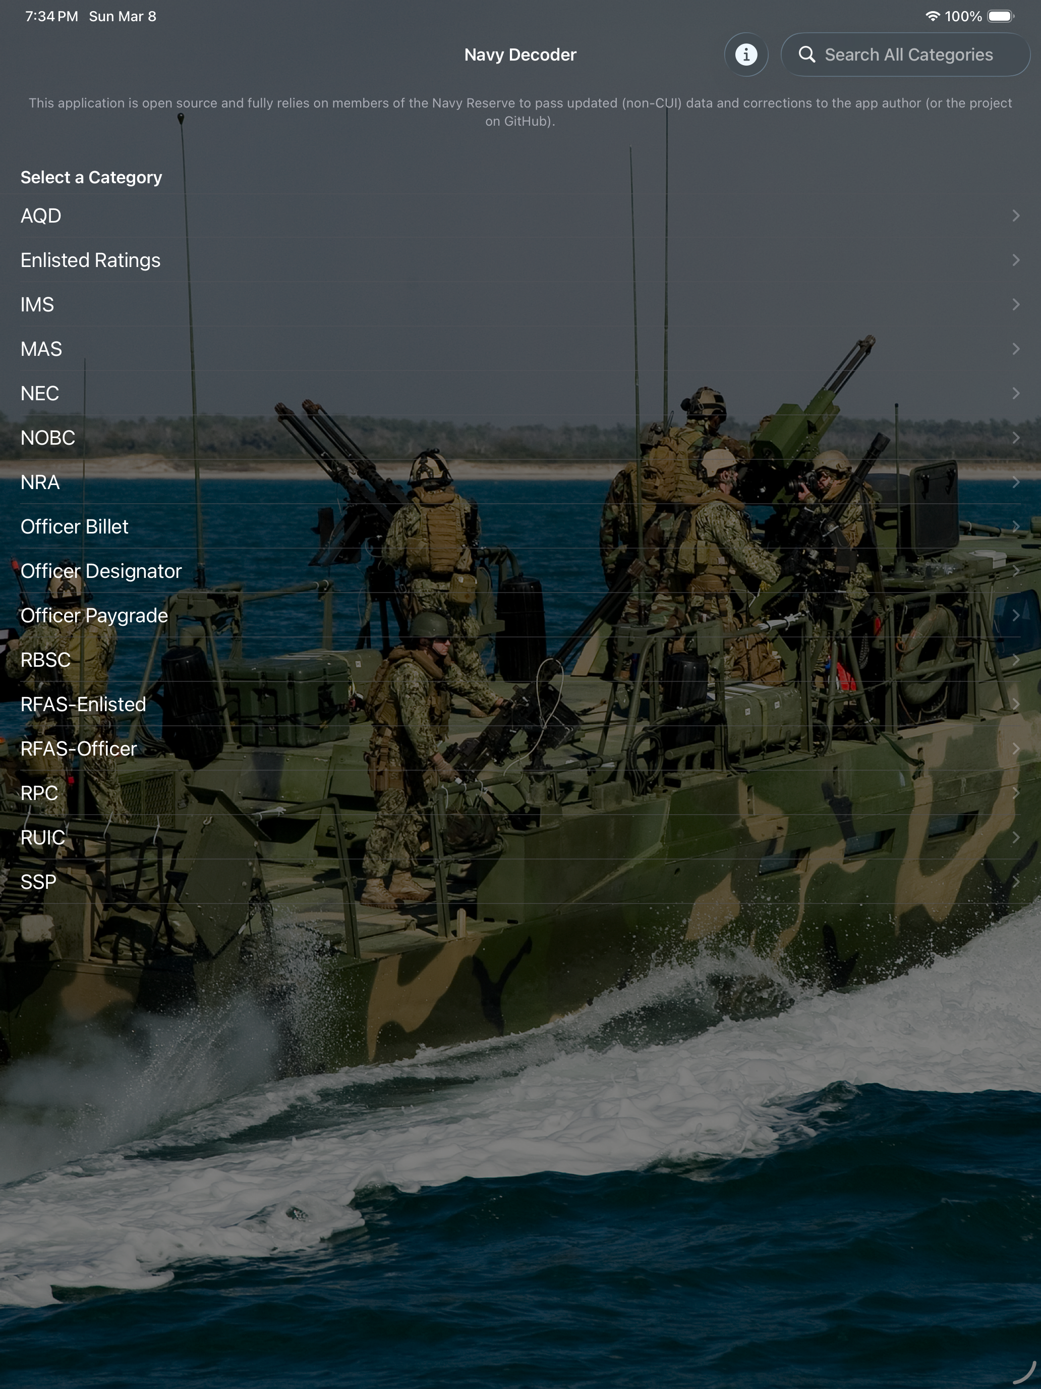Open the Enlisted Ratings category
This screenshot has height=1389, width=1041.
[520, 260]
